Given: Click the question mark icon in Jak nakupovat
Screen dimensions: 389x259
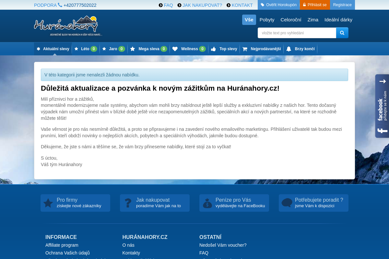Looking at the screenshot, I should [x=128, y=203].
